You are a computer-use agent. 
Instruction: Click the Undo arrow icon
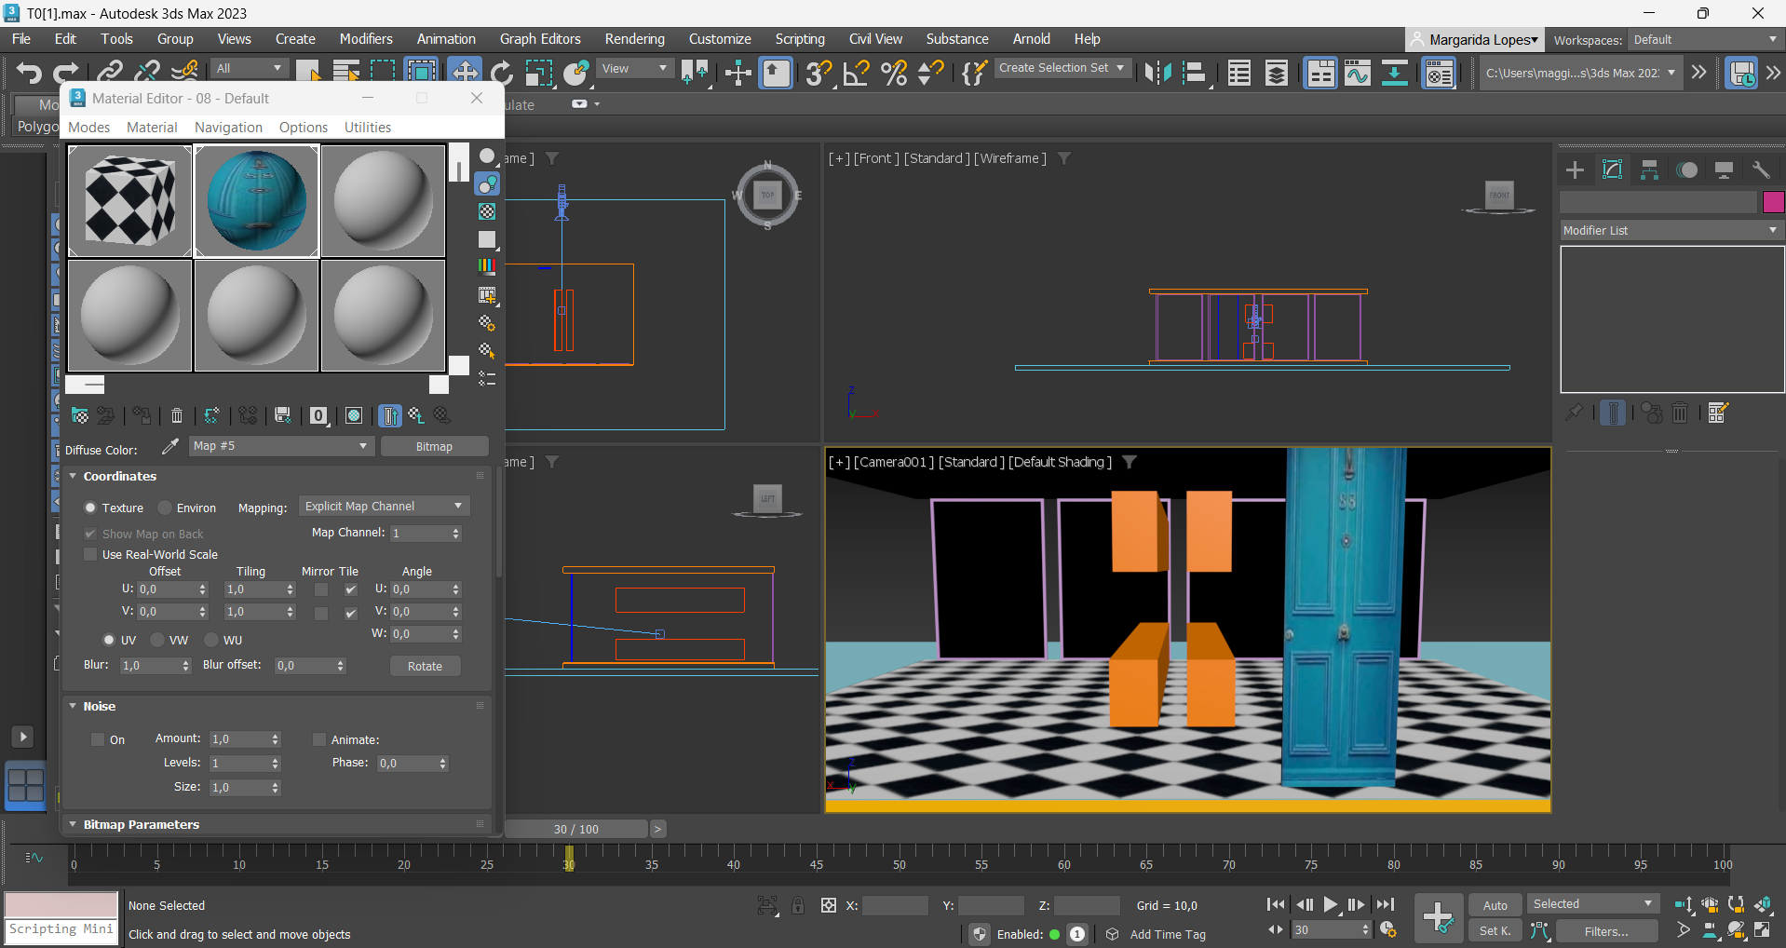(29, 73)
